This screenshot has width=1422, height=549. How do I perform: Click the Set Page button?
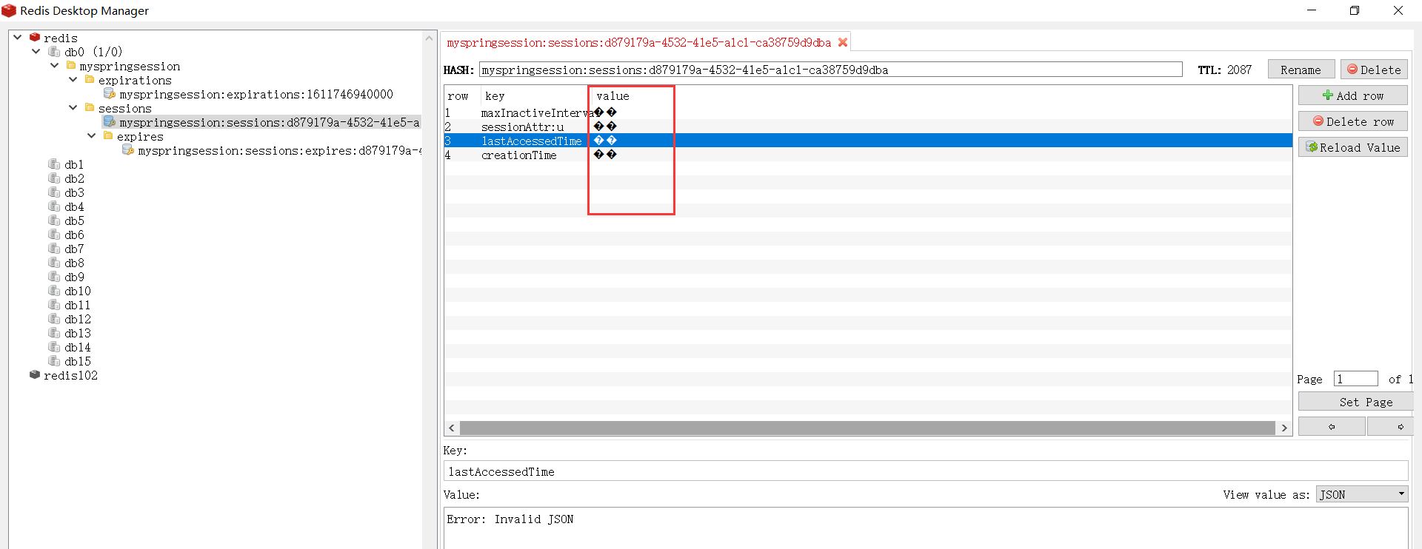1356,402
